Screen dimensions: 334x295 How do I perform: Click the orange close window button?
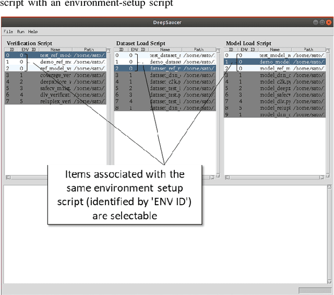(328, 23)
